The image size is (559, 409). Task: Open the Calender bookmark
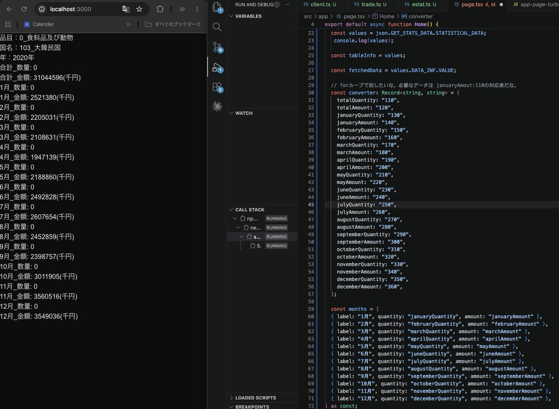[39, 24]
